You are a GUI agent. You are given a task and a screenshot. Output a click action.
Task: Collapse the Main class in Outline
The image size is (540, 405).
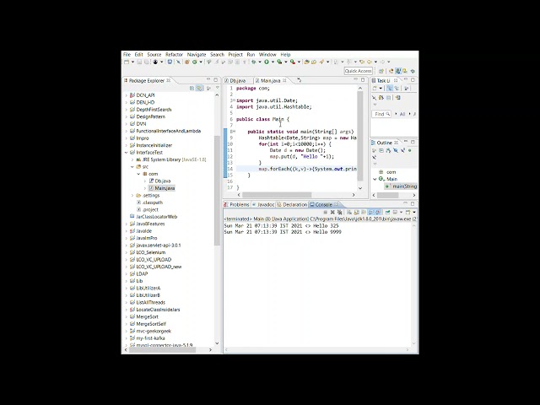375,179
